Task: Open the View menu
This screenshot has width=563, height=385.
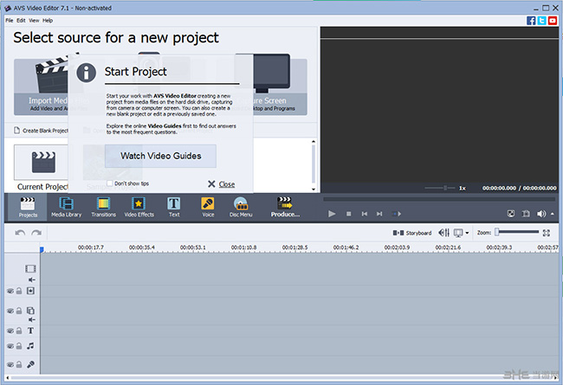Action: pyautogui.click(x=34, y=21)
